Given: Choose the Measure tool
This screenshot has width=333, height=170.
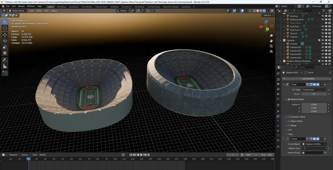Looking at the screenshot, I should pyautogui.click(x=5, y=66).
